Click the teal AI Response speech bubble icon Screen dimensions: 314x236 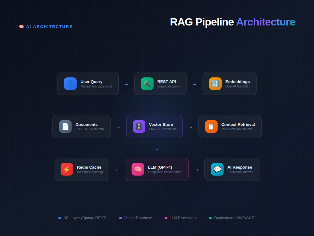[217, 169]
